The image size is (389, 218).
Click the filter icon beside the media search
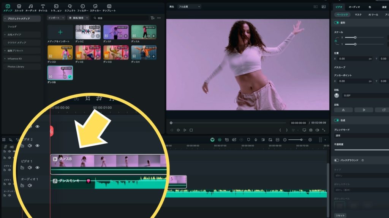(152, 18)
